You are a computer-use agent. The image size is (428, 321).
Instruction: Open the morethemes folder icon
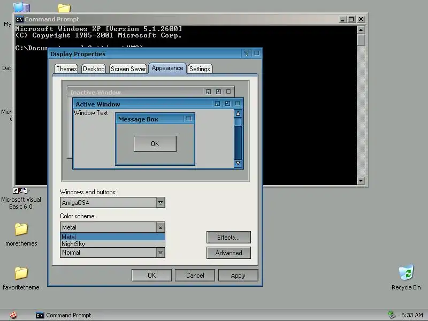(x=21, y=229)
